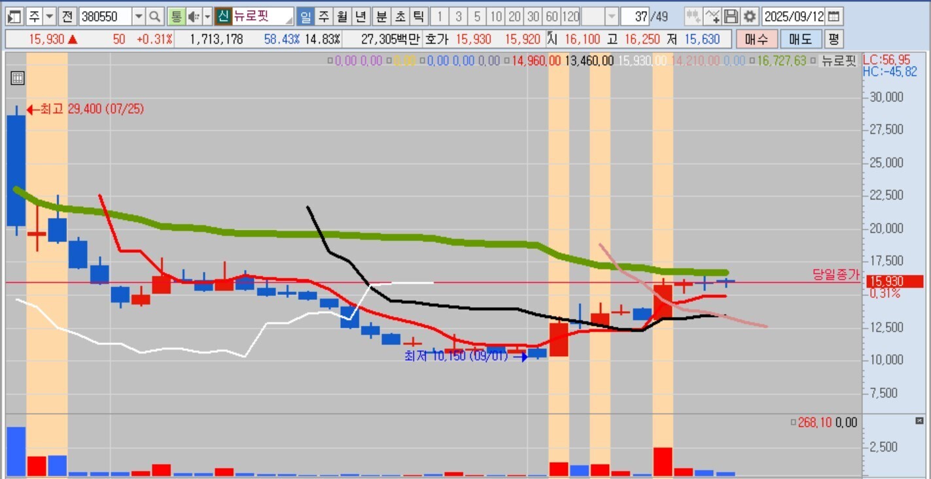Click the small box icon in volume panel corner
This screenshot has width=931, height=479.
coord(919,421)
